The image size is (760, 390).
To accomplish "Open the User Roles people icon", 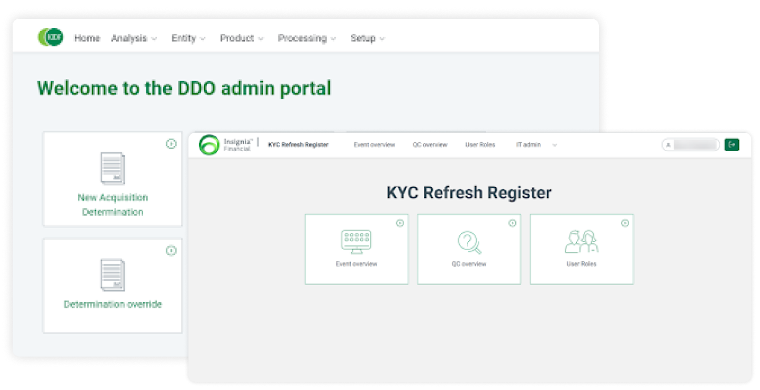I will 581,241.
